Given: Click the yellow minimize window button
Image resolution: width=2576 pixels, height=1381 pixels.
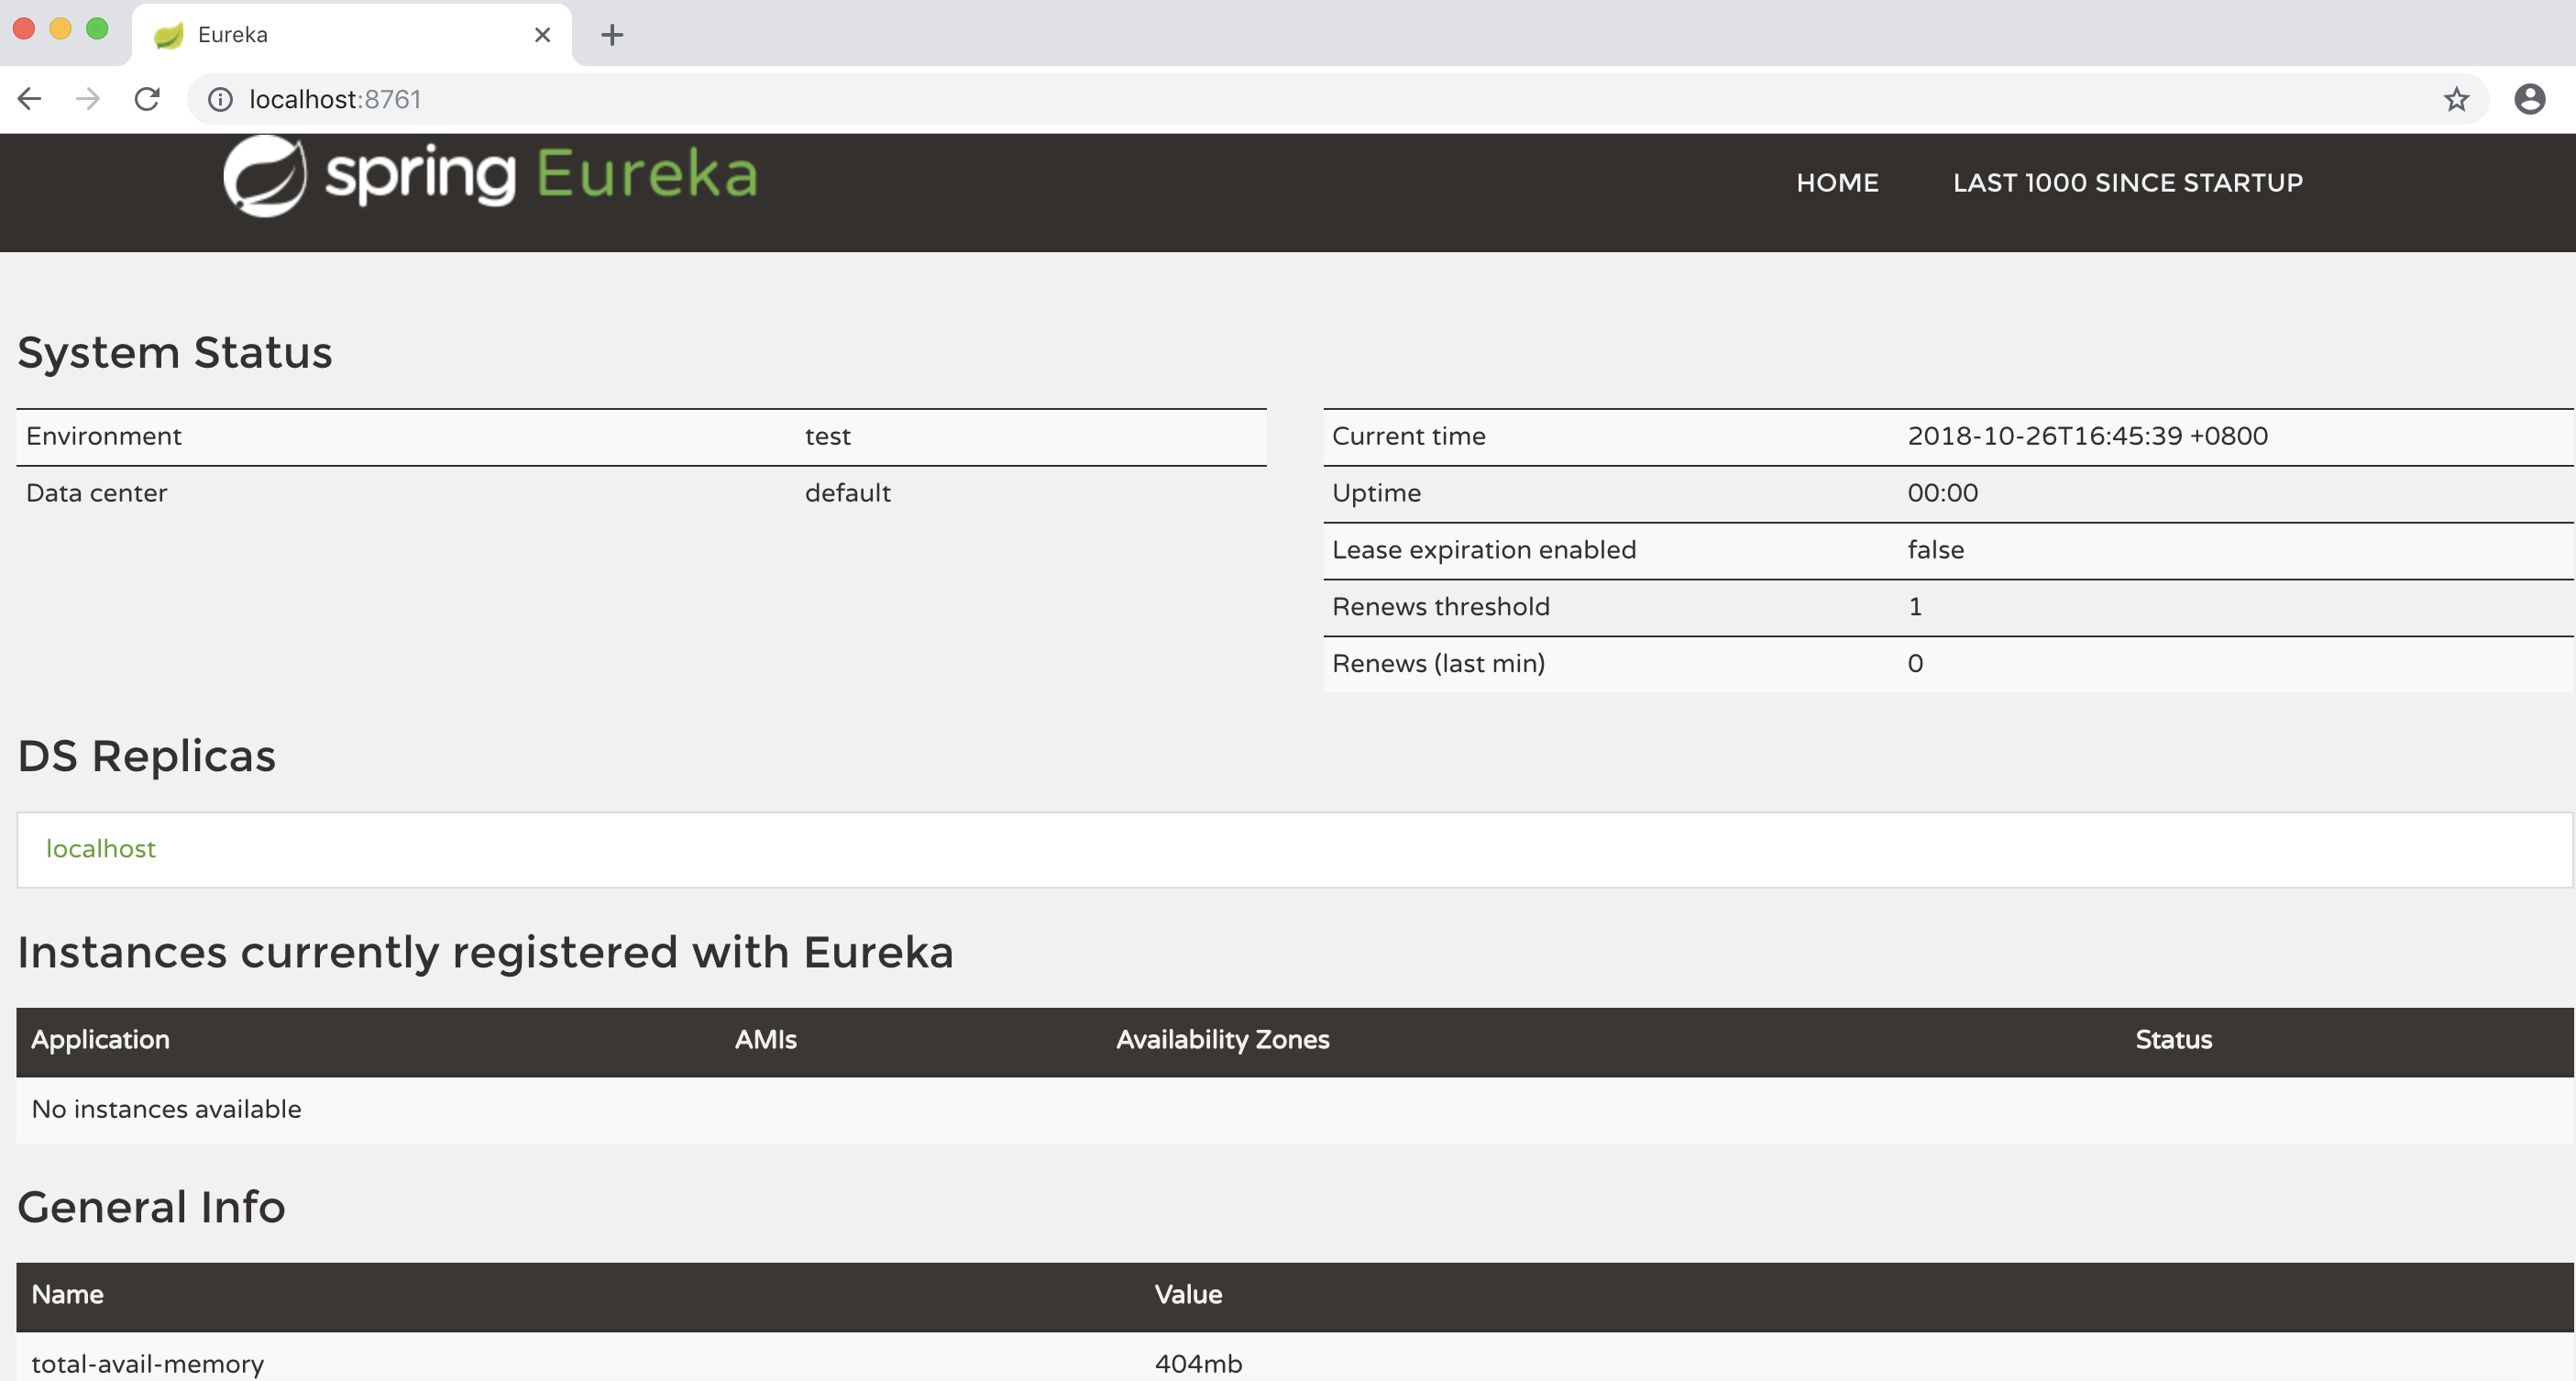Looking at the screenshot, I should click(60, 28).
